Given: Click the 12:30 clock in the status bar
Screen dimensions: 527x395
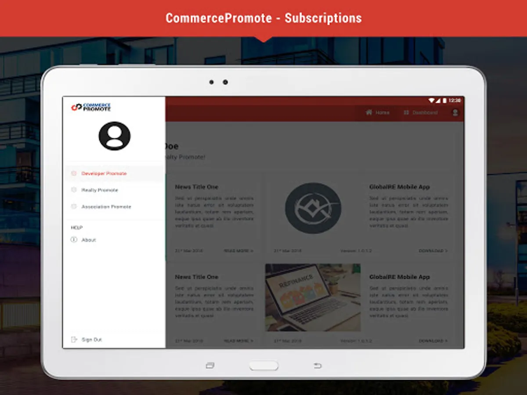Looking at the screenshot, I should pyautogui.click(x=455, y=101).
